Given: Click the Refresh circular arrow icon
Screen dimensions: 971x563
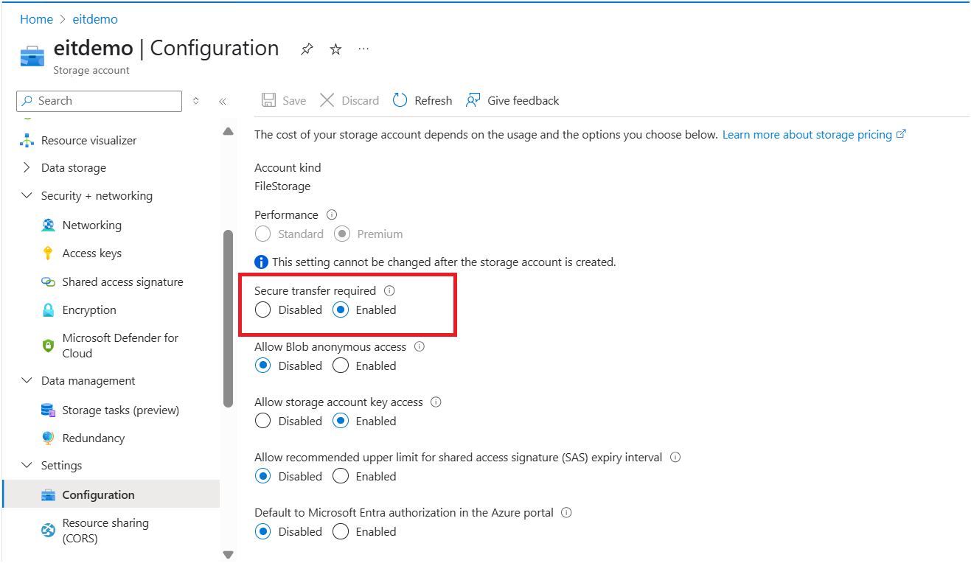Looking at the screenshot, I should click(400, 100).
